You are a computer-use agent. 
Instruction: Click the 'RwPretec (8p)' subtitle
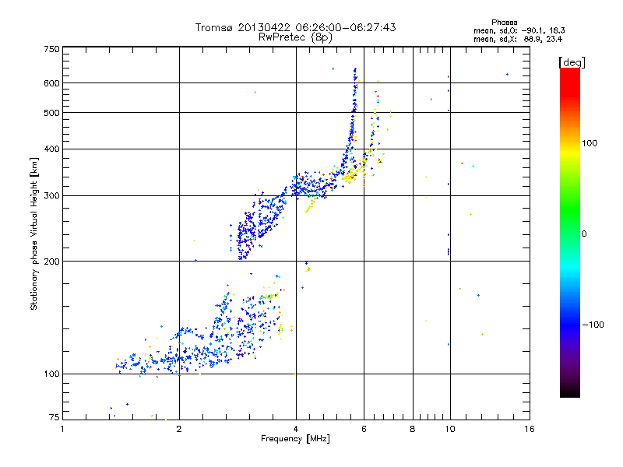point(295,37)
